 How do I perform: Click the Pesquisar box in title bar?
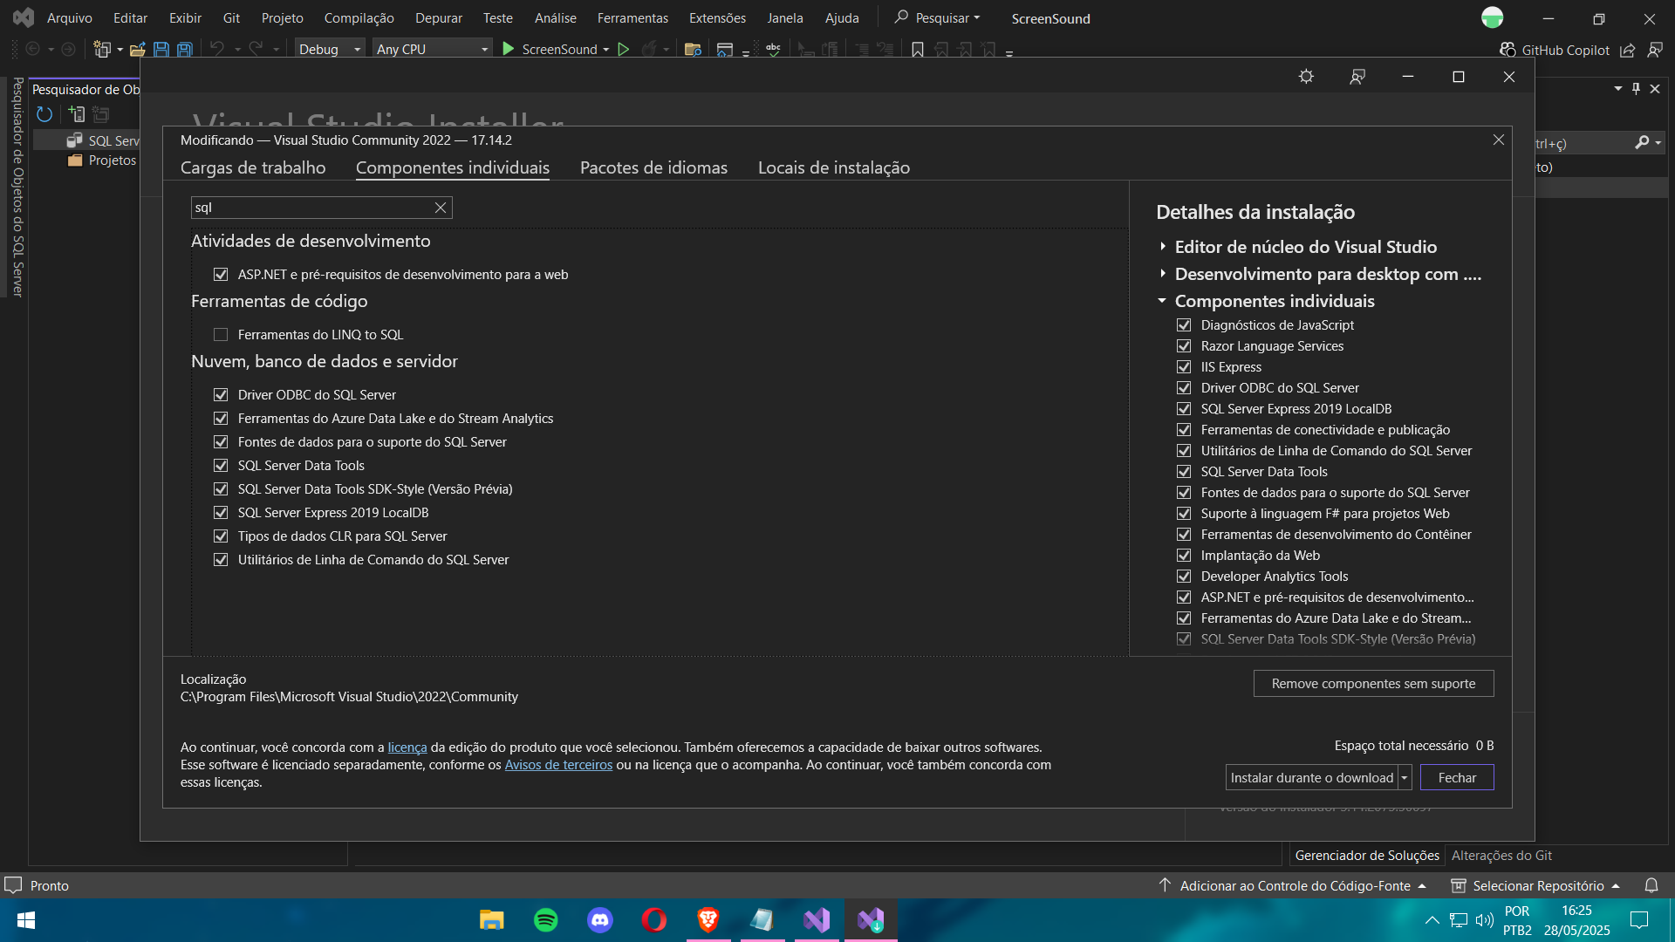[x=939, y=18]
